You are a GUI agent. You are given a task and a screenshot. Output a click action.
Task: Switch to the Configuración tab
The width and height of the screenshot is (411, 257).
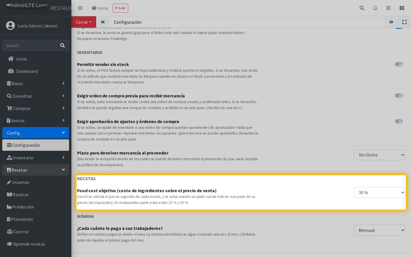(x=128, y=22)
